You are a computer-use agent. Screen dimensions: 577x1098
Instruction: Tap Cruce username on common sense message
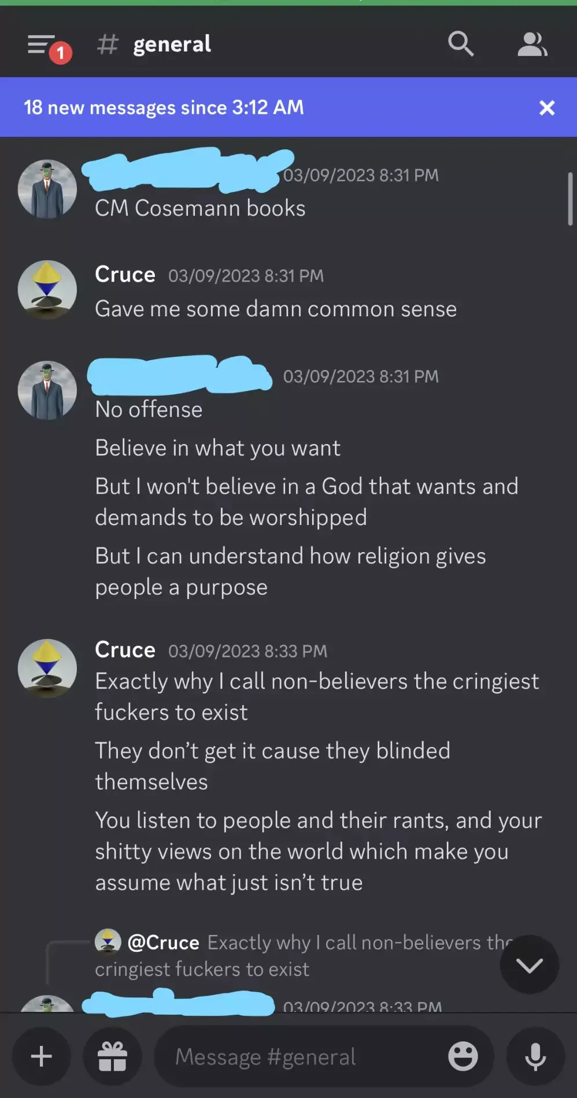click(125, 275)
